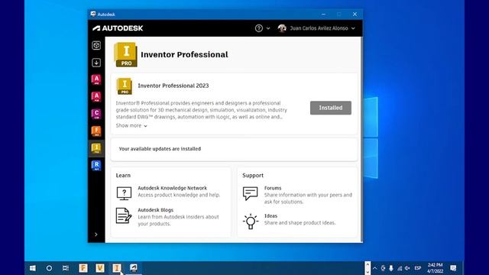489x275 pixels.
Task: Select the first red A product icon
Action: click(96, 79)
